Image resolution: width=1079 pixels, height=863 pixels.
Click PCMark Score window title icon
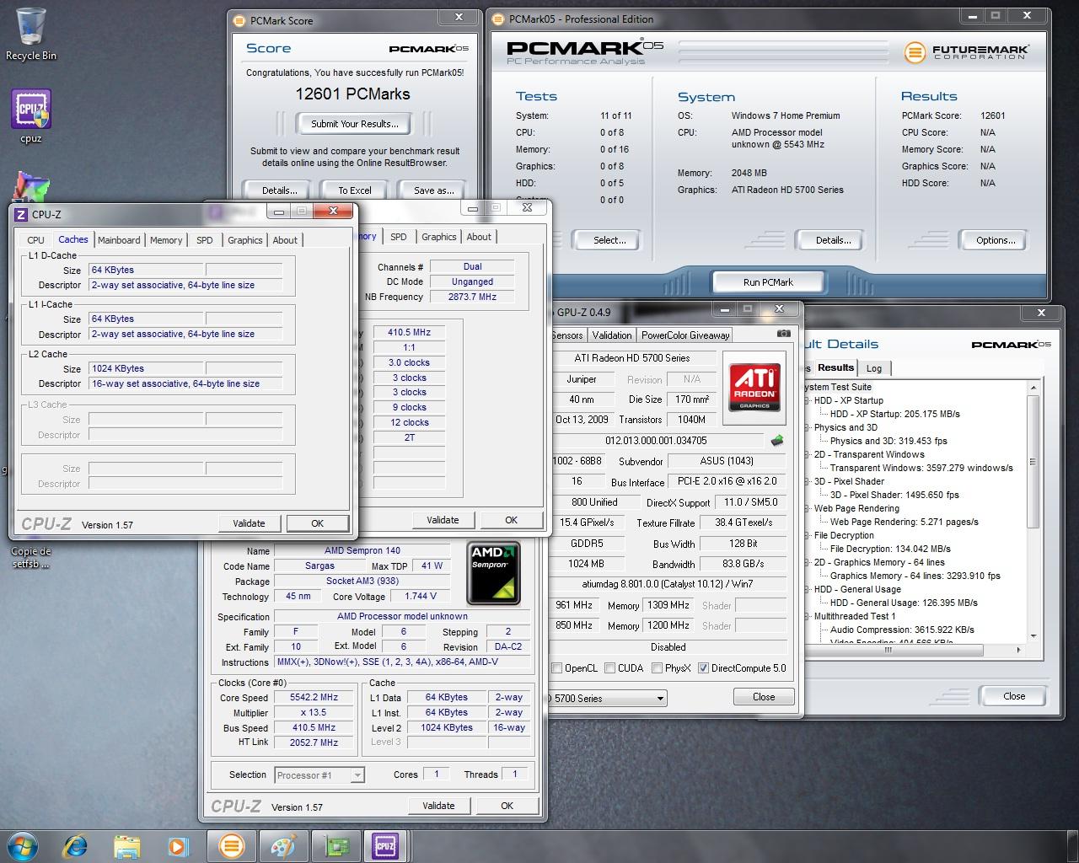point(239,20)
